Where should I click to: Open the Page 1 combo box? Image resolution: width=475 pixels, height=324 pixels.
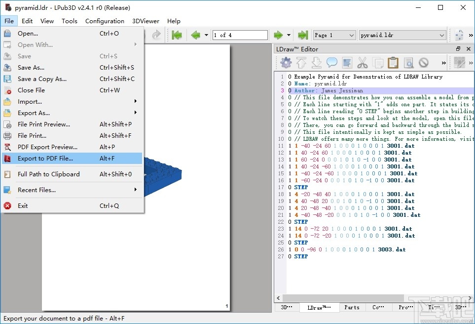(x=334, y=35)
